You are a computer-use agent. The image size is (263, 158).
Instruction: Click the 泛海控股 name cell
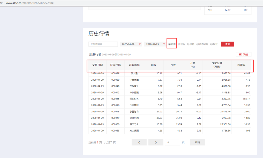coord(134,105)
